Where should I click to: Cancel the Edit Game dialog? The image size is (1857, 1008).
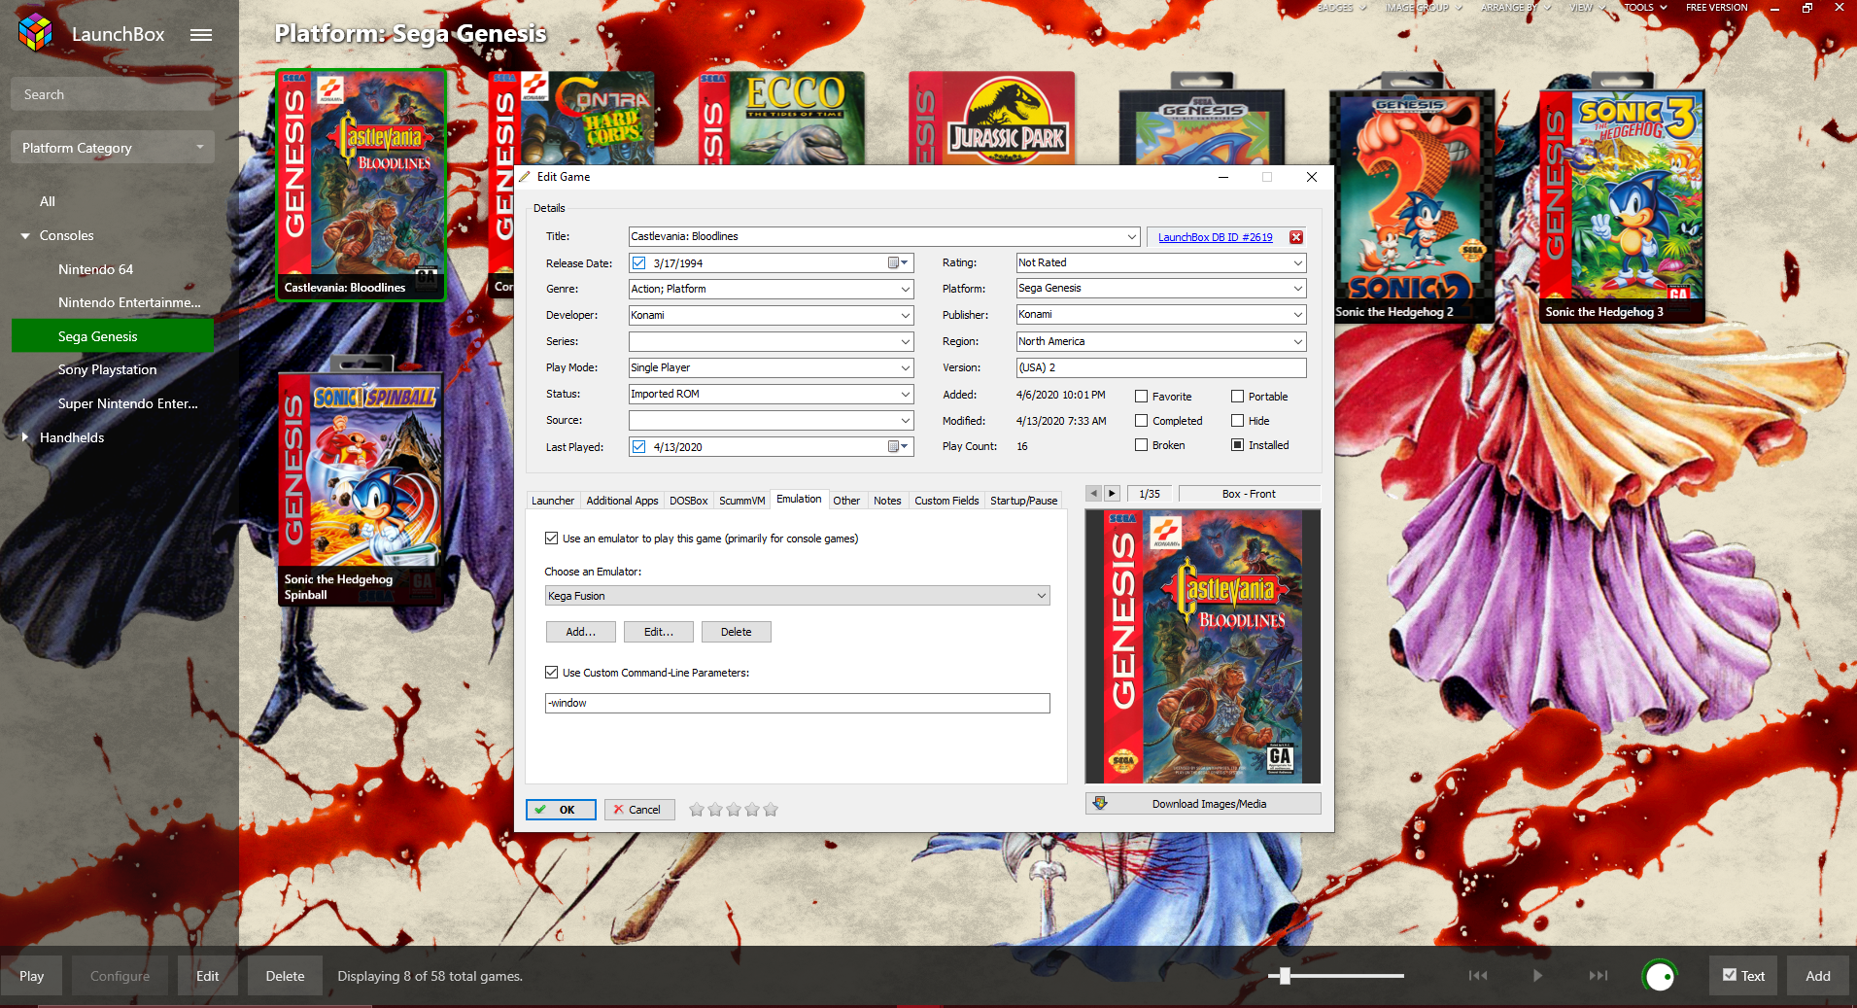click(x=639, y=810)
